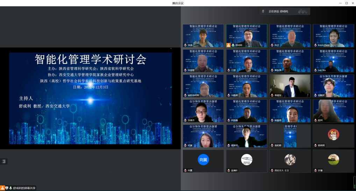This screenshot has width=356, height=191.
Task: Click the muted mic icon on 西安交大-王立's tile
Action: coord(272,170)
